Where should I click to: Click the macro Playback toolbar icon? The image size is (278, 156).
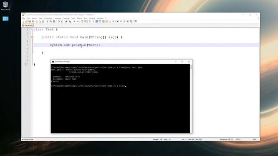[124, 21]
